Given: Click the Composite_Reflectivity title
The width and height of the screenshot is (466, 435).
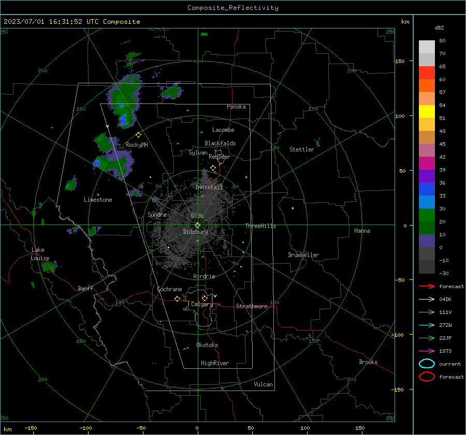Looking at the screenshot, I should click(x=233, y=8).
